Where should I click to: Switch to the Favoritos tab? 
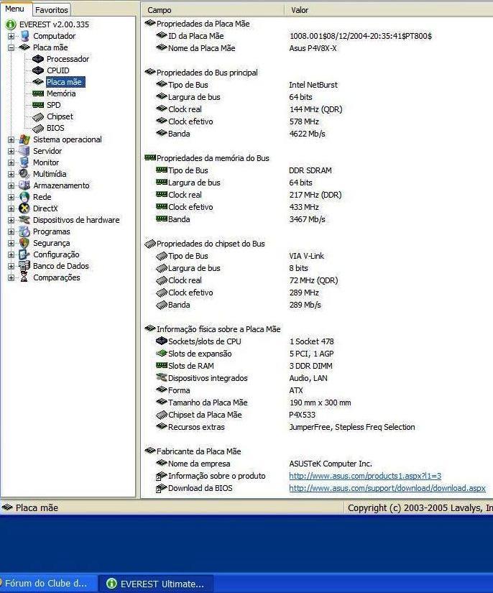point(52,10)
